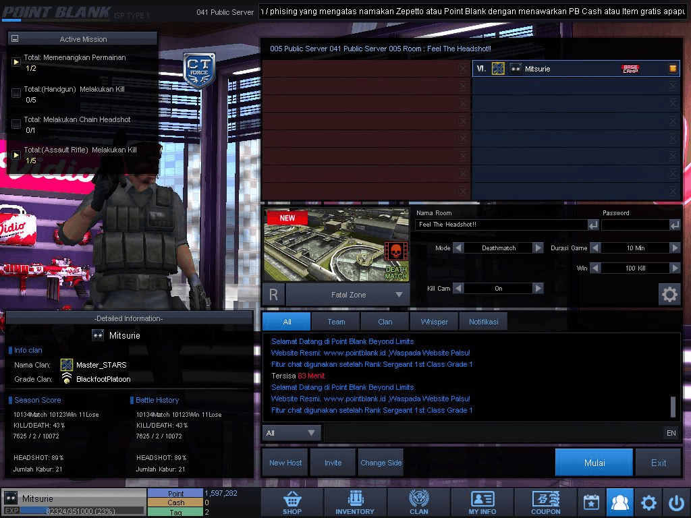The height and width of the screenshot is (518, 691).
Task: Open the gear settings in bottom bar
Action: click(648, 502)
